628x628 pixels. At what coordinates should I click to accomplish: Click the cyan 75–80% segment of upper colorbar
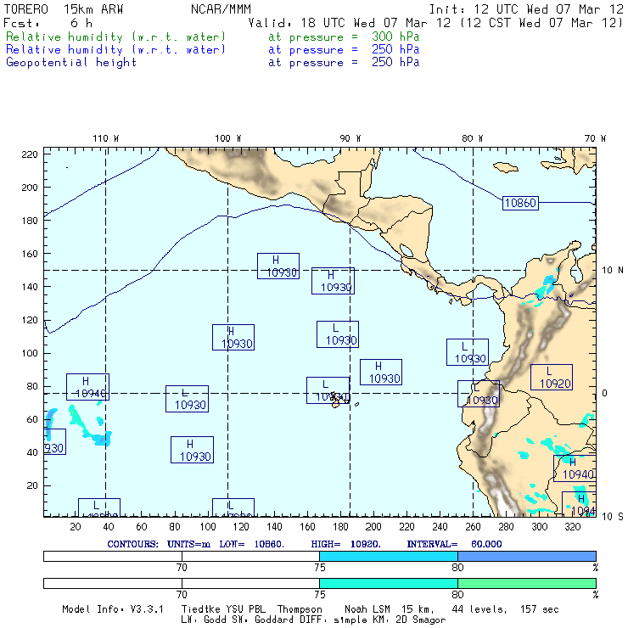pos(389,556)
